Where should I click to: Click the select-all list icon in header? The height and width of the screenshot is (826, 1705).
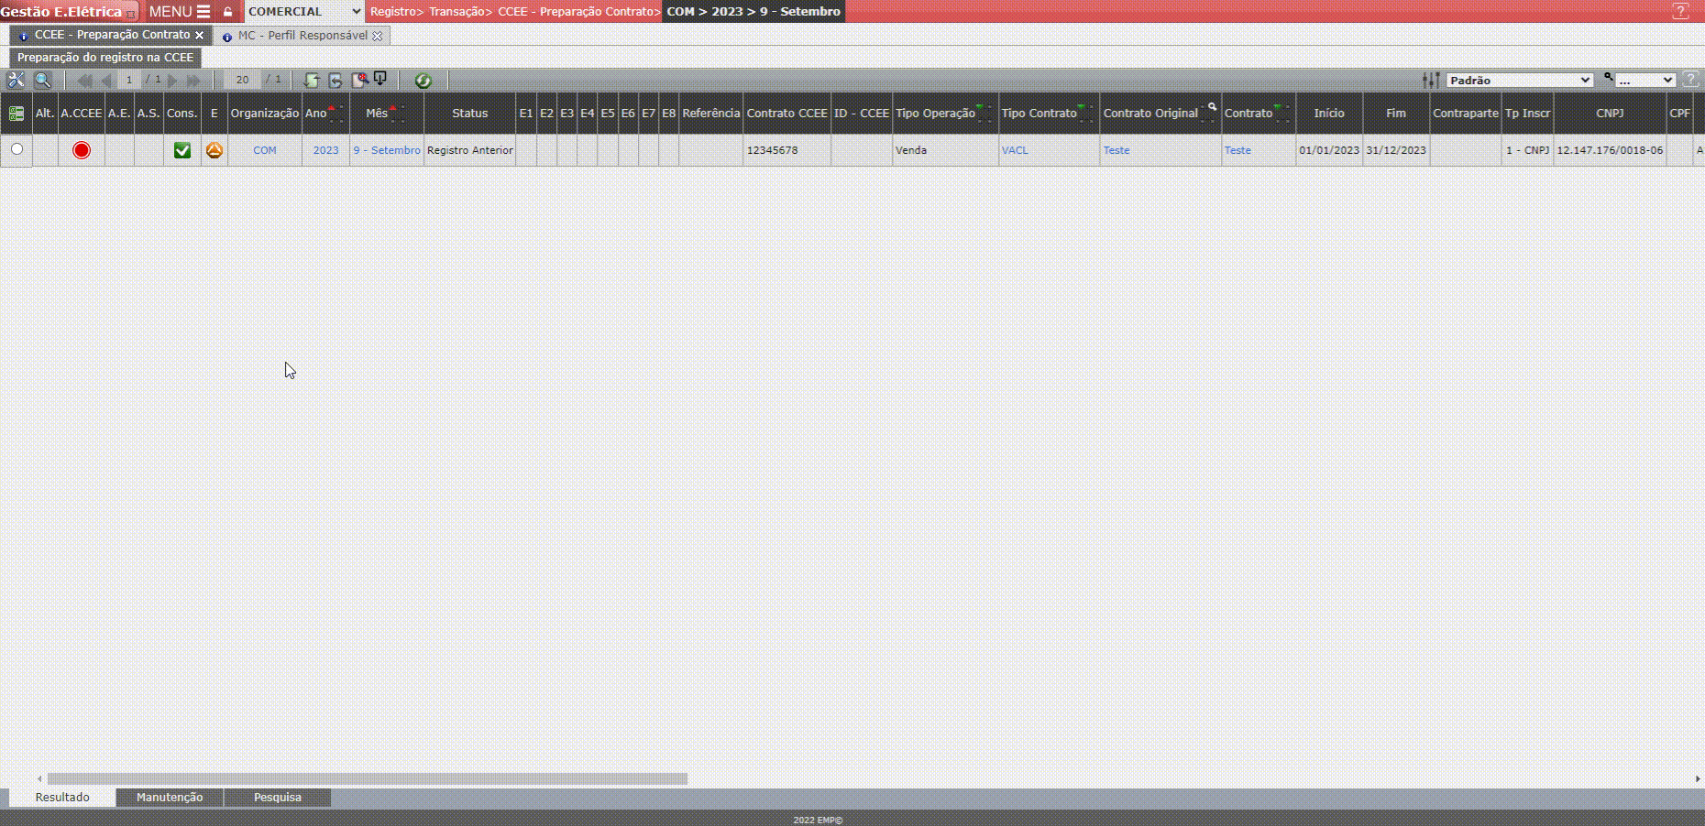16,114
